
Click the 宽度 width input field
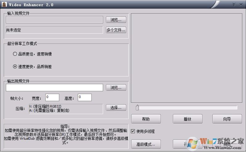(52, 97)
